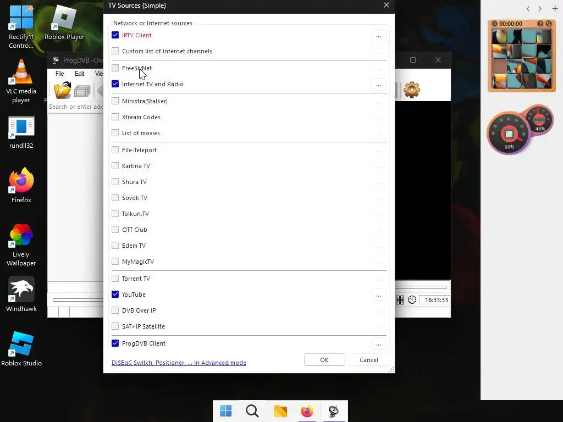Enable Custom list of Internet channels

pyautogui.click(x=115, y=51)
